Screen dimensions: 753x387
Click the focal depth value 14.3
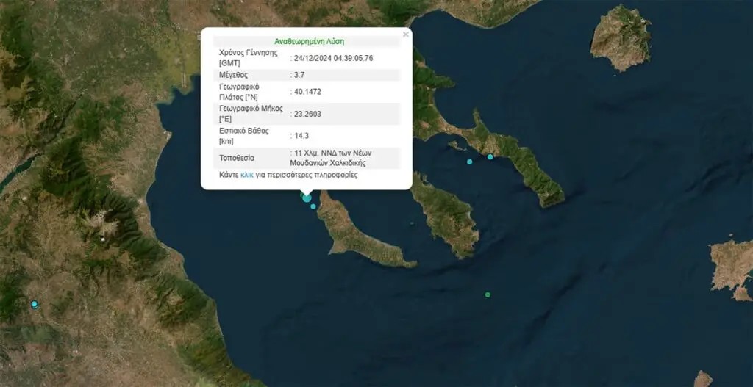(x=301, y=136)
